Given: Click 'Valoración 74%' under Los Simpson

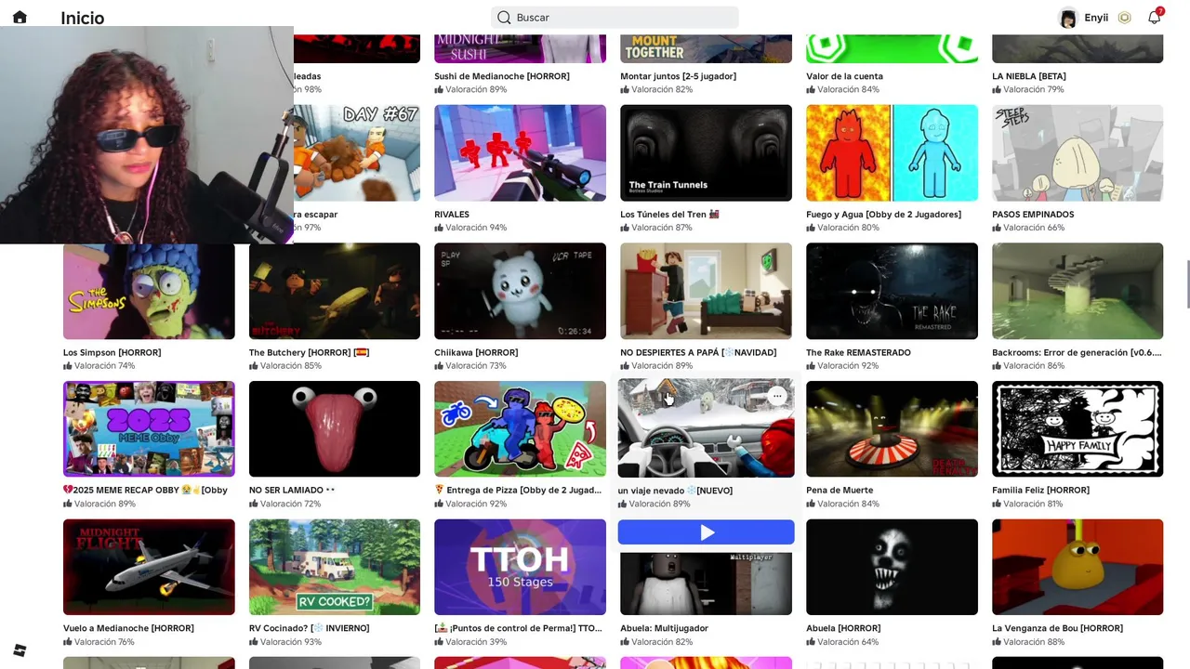Looking at the screenshot, I should 99,366.
